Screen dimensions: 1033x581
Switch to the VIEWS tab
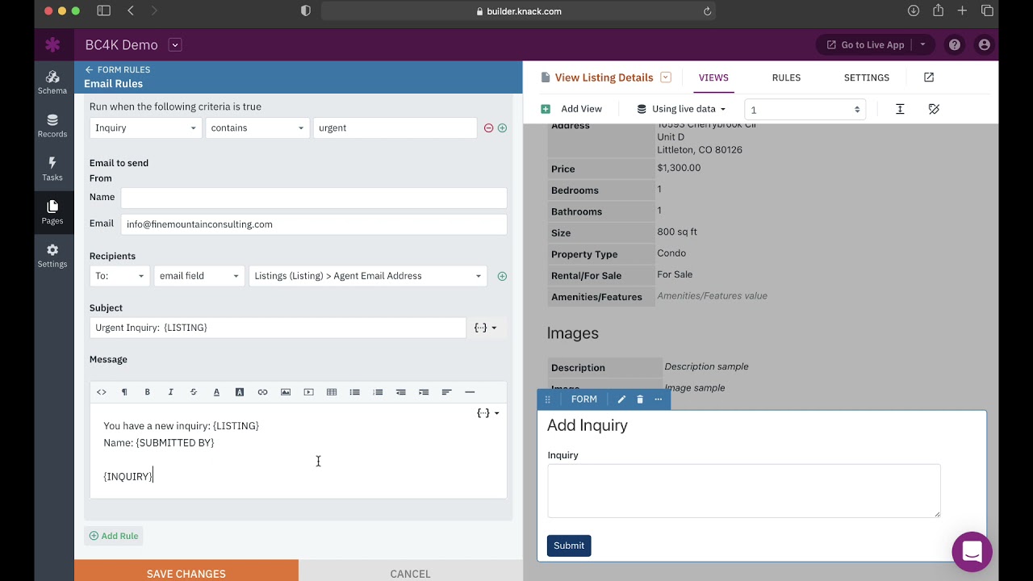pyautogui.click(x=713, y=77)
